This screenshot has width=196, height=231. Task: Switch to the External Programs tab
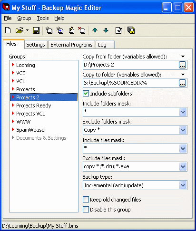tap(71, 45)
